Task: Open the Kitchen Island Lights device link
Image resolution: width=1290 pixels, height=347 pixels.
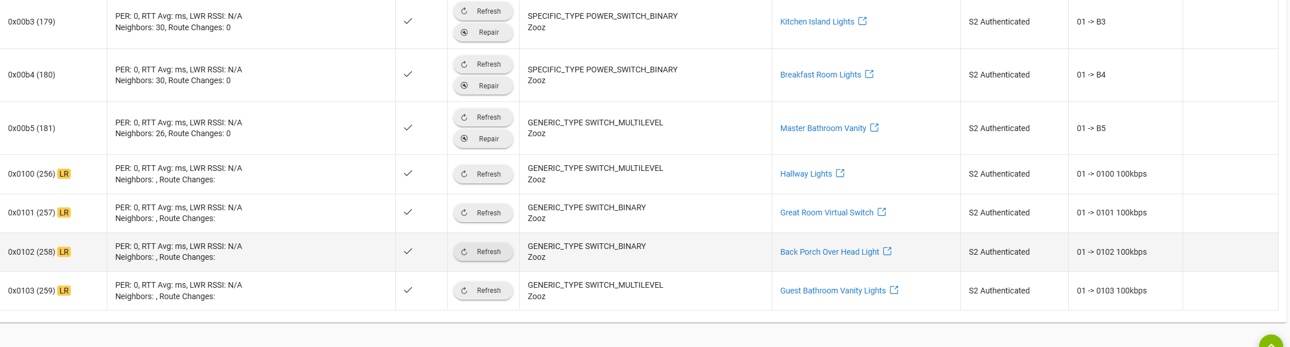Action: [817, 22]
